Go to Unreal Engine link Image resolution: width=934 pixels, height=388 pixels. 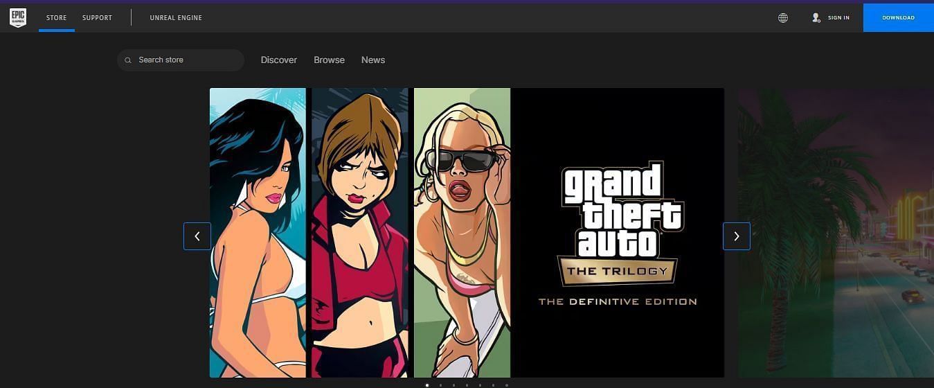click(x=176, y=18)
